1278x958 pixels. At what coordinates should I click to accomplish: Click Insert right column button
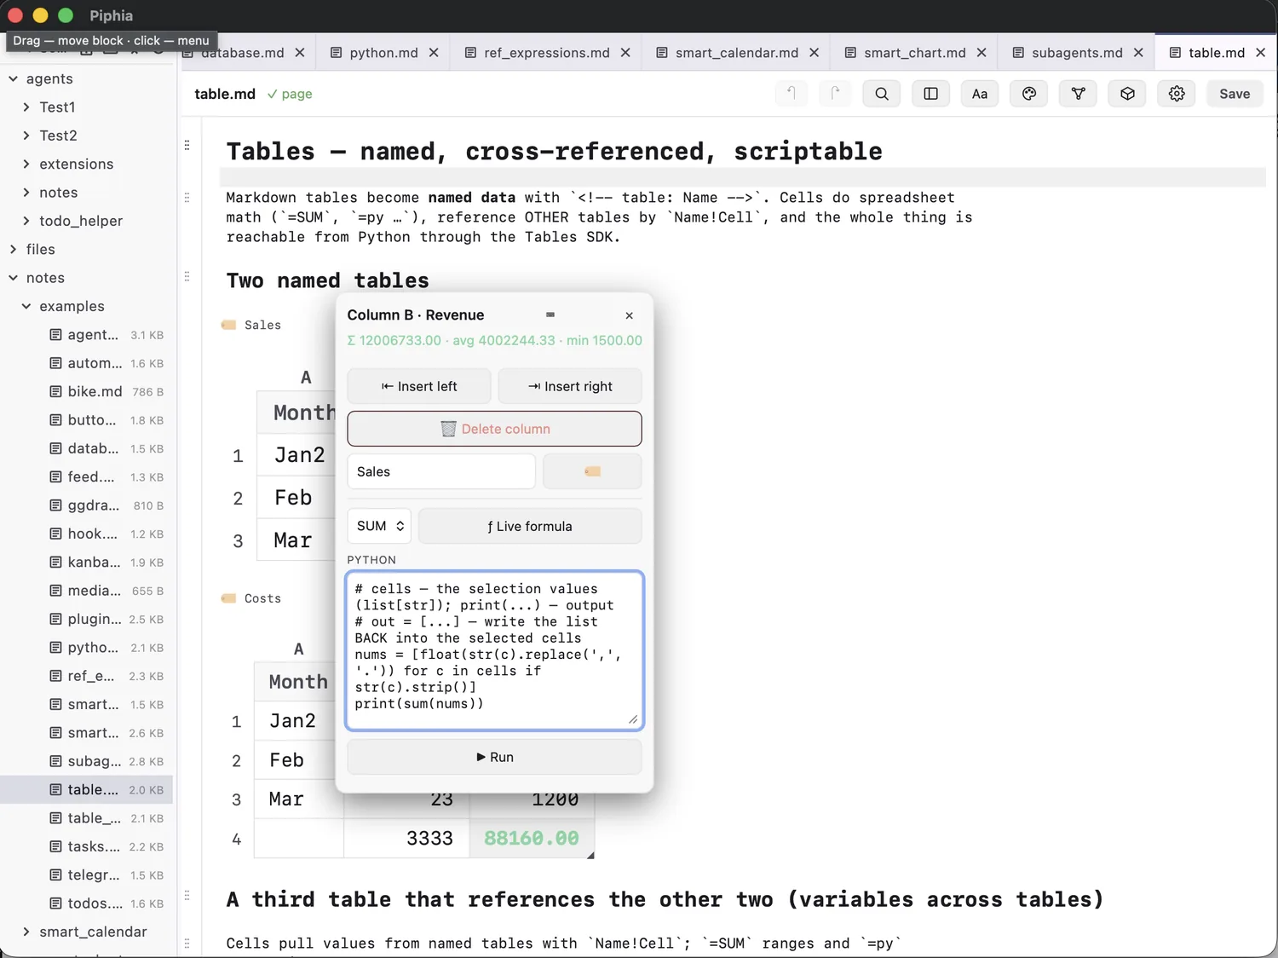(x=570, y=386)
